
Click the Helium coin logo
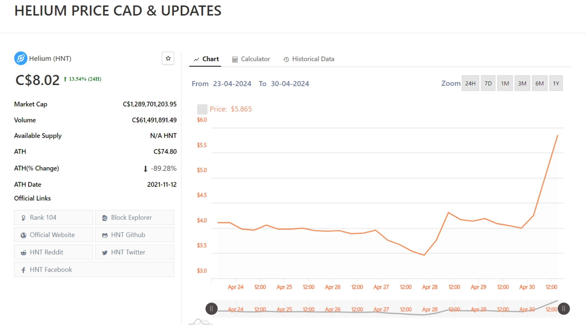pos(21,58)
